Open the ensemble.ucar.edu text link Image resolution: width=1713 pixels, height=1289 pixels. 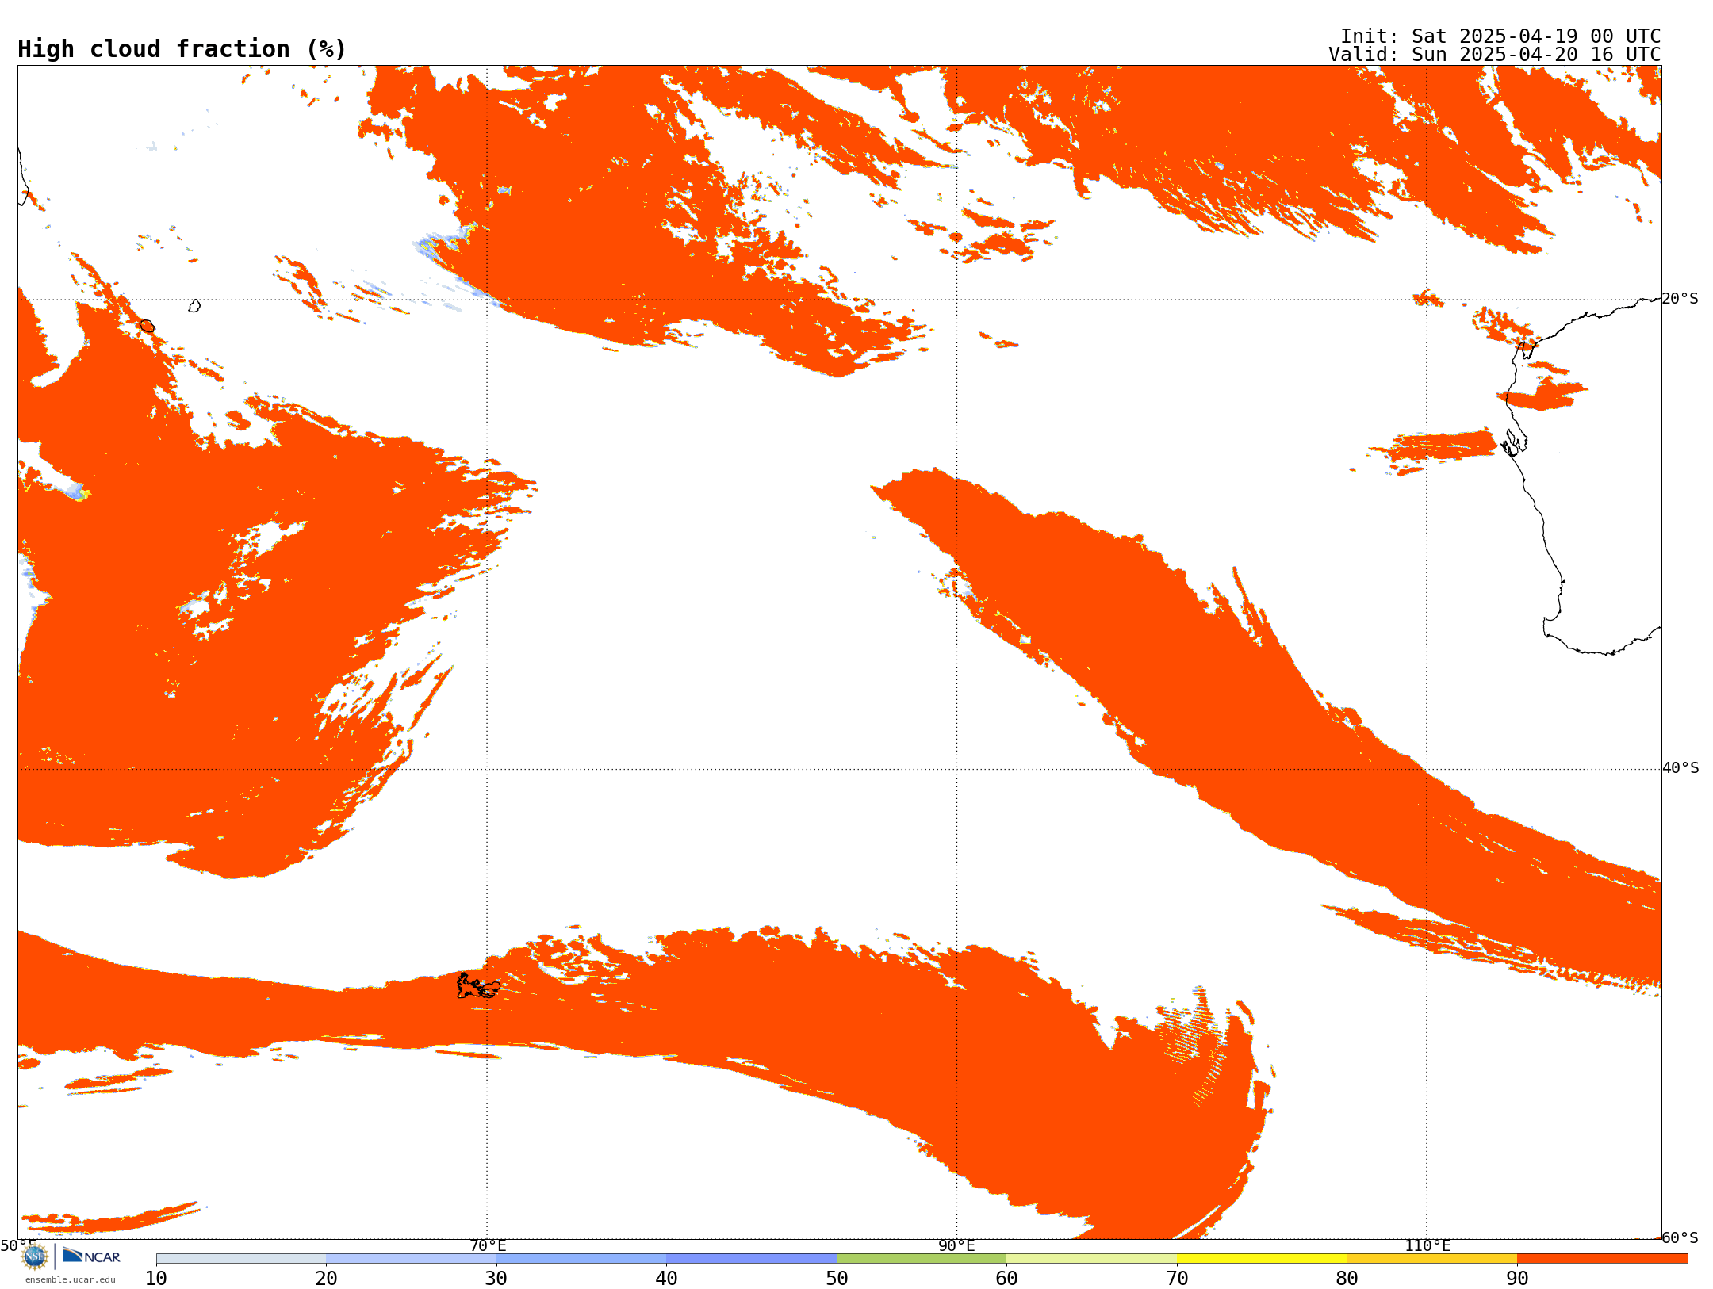(70, 1279)
